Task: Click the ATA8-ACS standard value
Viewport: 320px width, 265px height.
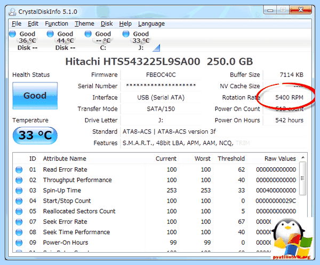Action: pos(169,131)
